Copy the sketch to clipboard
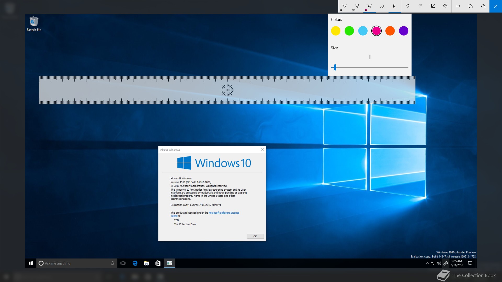This screenshot has width=502, height=282. (x=471, y=6)
